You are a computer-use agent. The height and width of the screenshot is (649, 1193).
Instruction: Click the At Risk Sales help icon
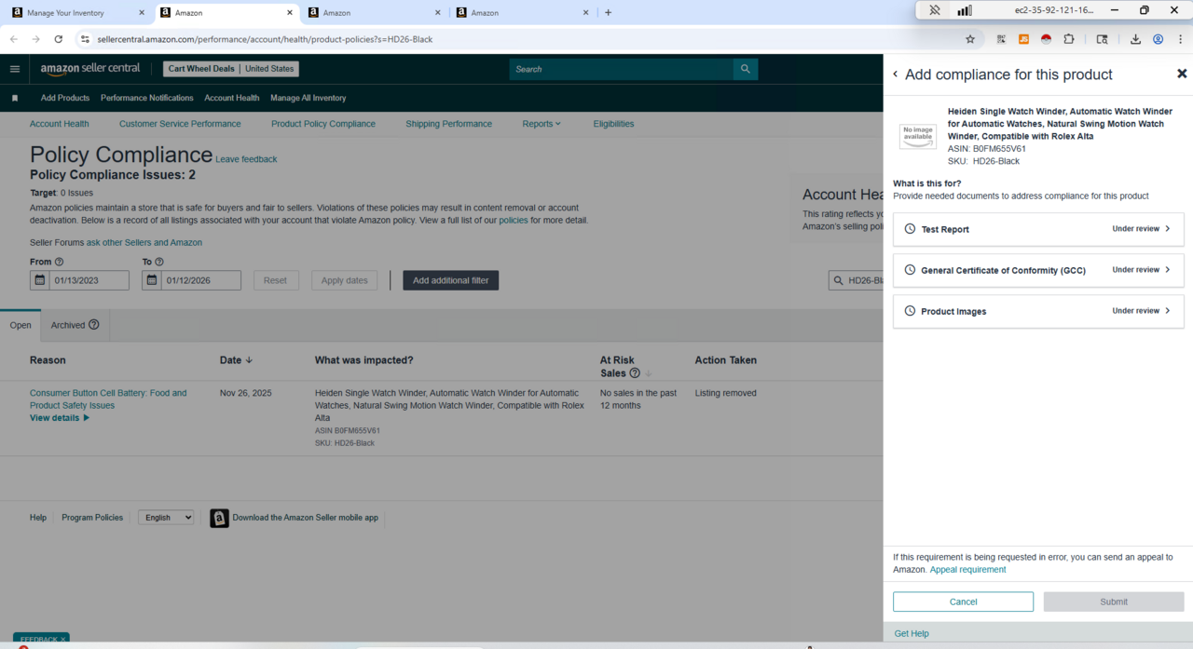(x=635, y=373)
